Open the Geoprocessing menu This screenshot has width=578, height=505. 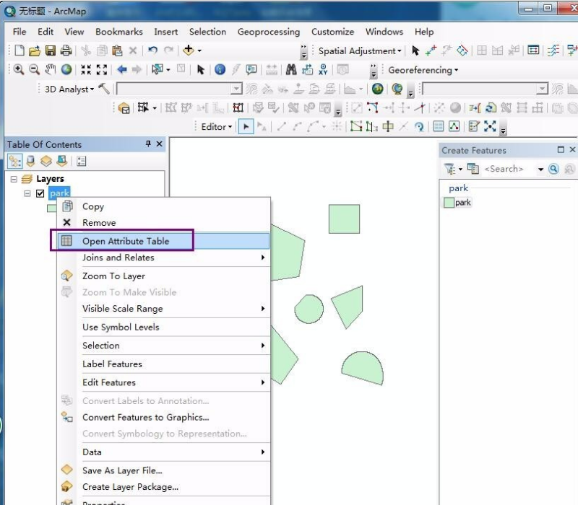269,32
